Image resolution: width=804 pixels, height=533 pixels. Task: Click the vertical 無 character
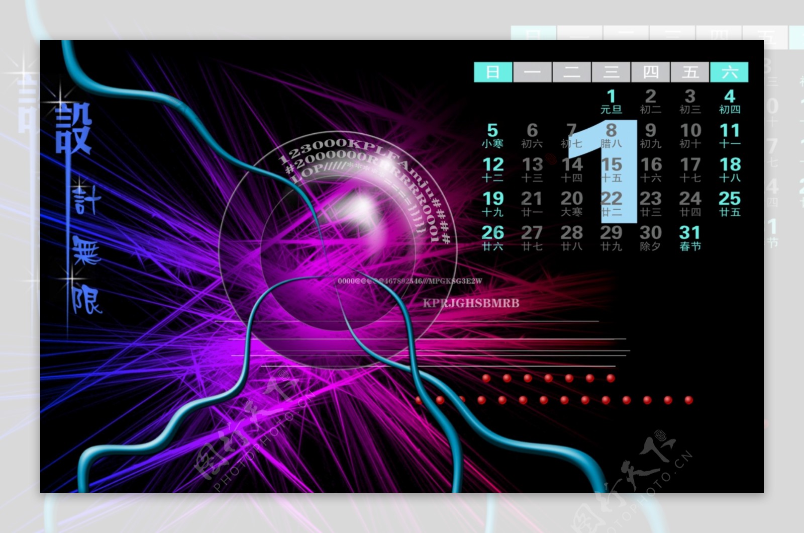tap(86, 250)
